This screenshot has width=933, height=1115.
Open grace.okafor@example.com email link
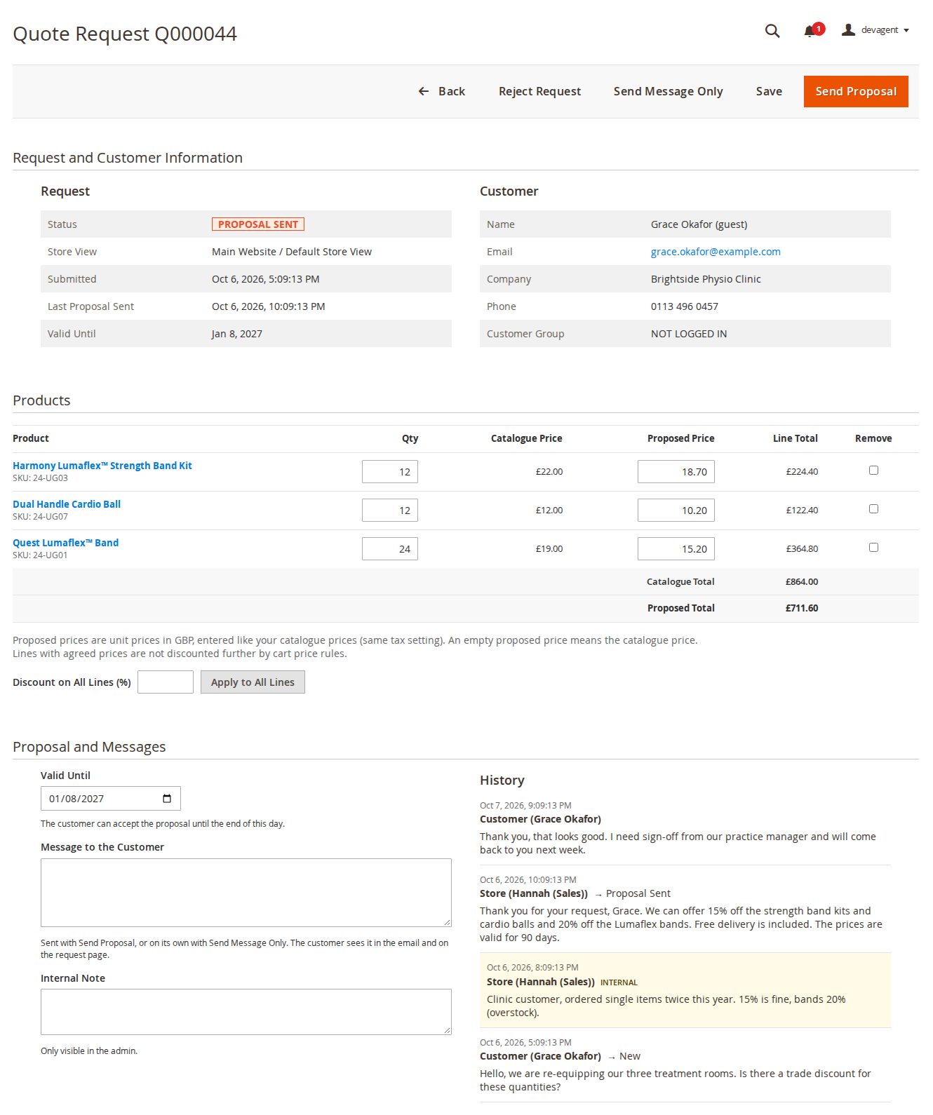click(x=716, y=252)
